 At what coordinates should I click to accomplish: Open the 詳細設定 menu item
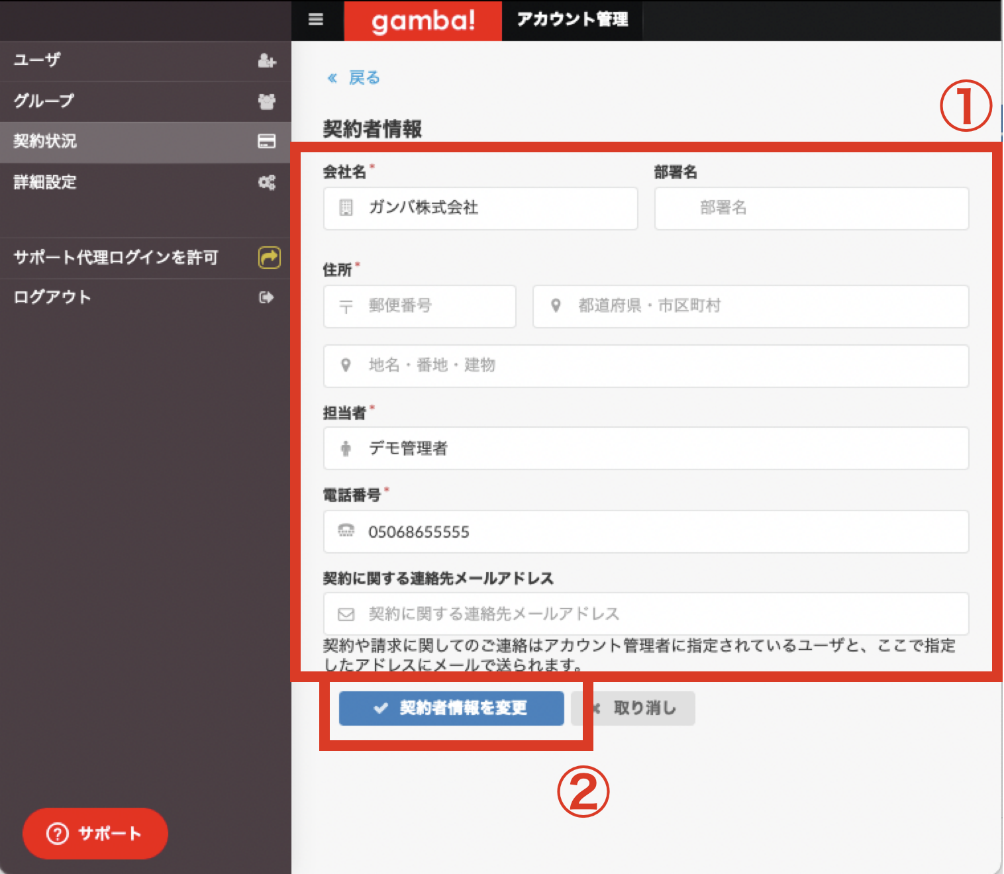pos(146,183)
